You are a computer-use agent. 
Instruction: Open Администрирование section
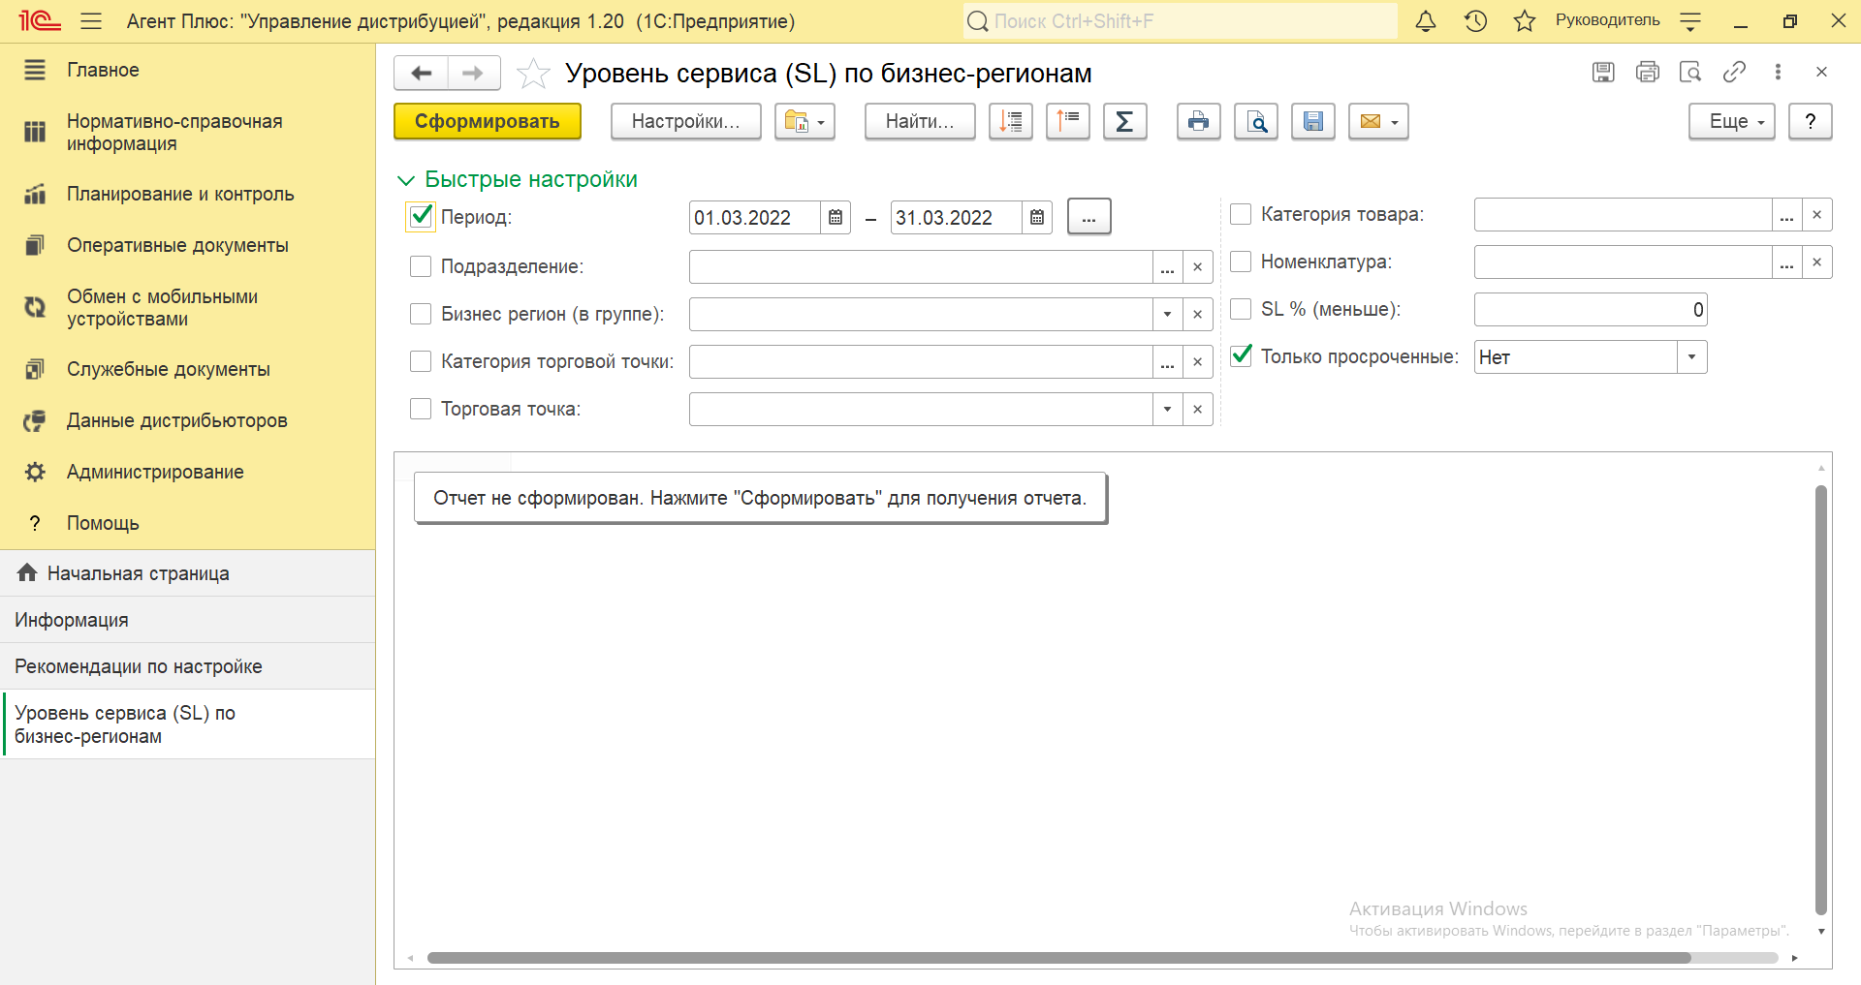[187, 472]
